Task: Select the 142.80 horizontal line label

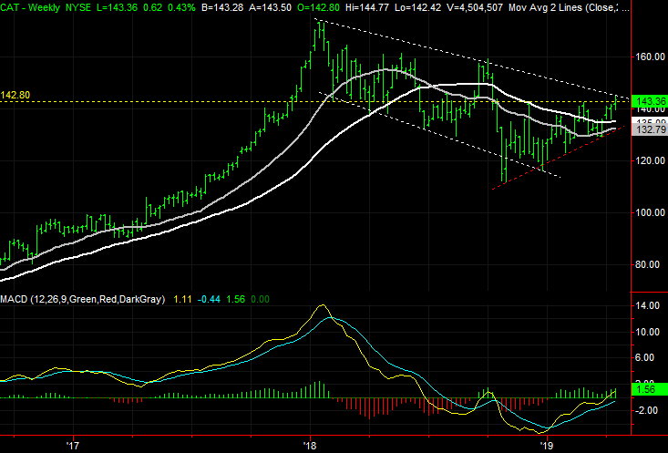Action: [x=15, y=95]
